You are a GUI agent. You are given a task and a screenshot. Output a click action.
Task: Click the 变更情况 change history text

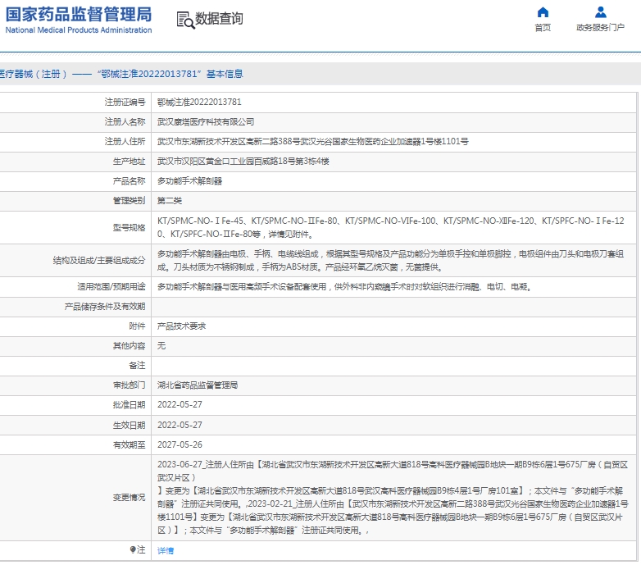point(393,498)
